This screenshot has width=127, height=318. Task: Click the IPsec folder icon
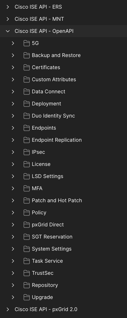pyautogui.click(x=27, y=152)
